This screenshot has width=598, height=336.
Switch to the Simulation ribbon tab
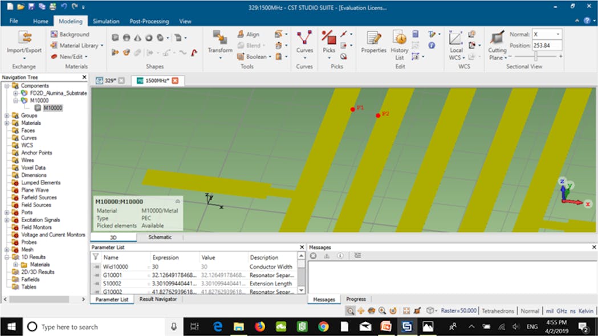click(106, 21)
